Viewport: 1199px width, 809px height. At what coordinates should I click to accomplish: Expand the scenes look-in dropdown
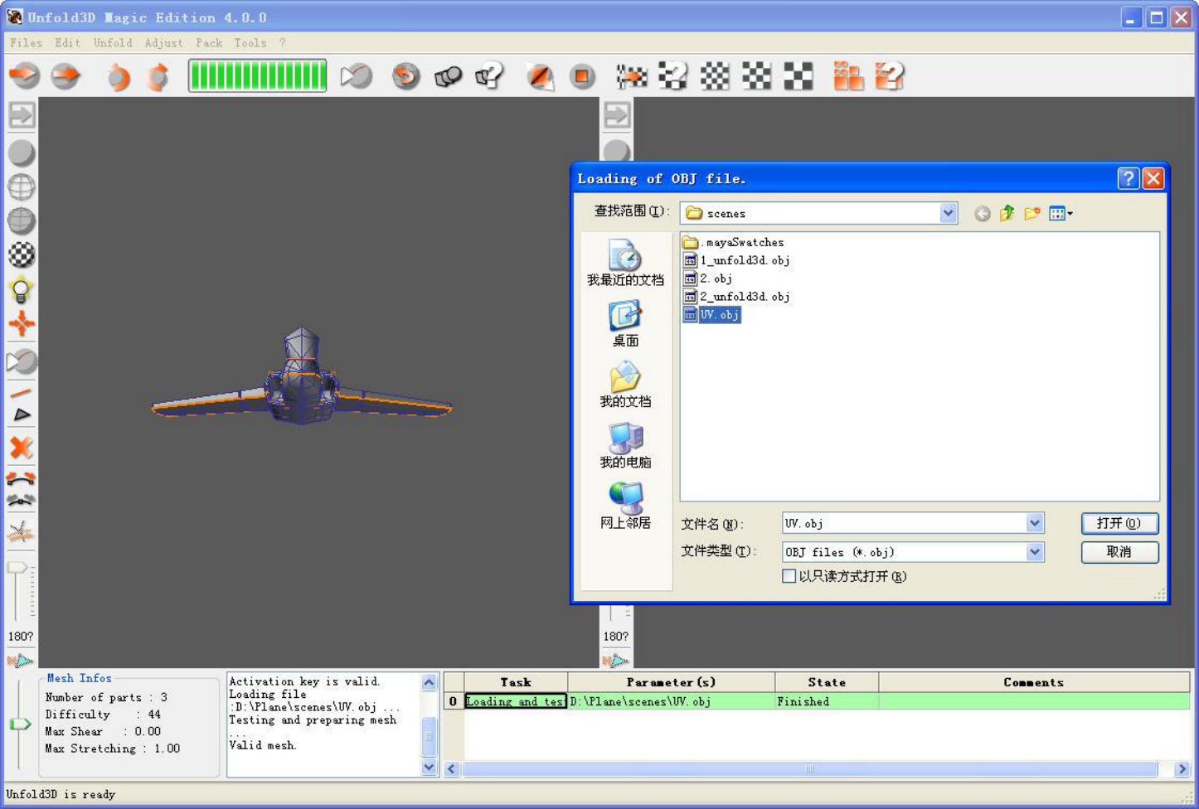pos(948,214)
